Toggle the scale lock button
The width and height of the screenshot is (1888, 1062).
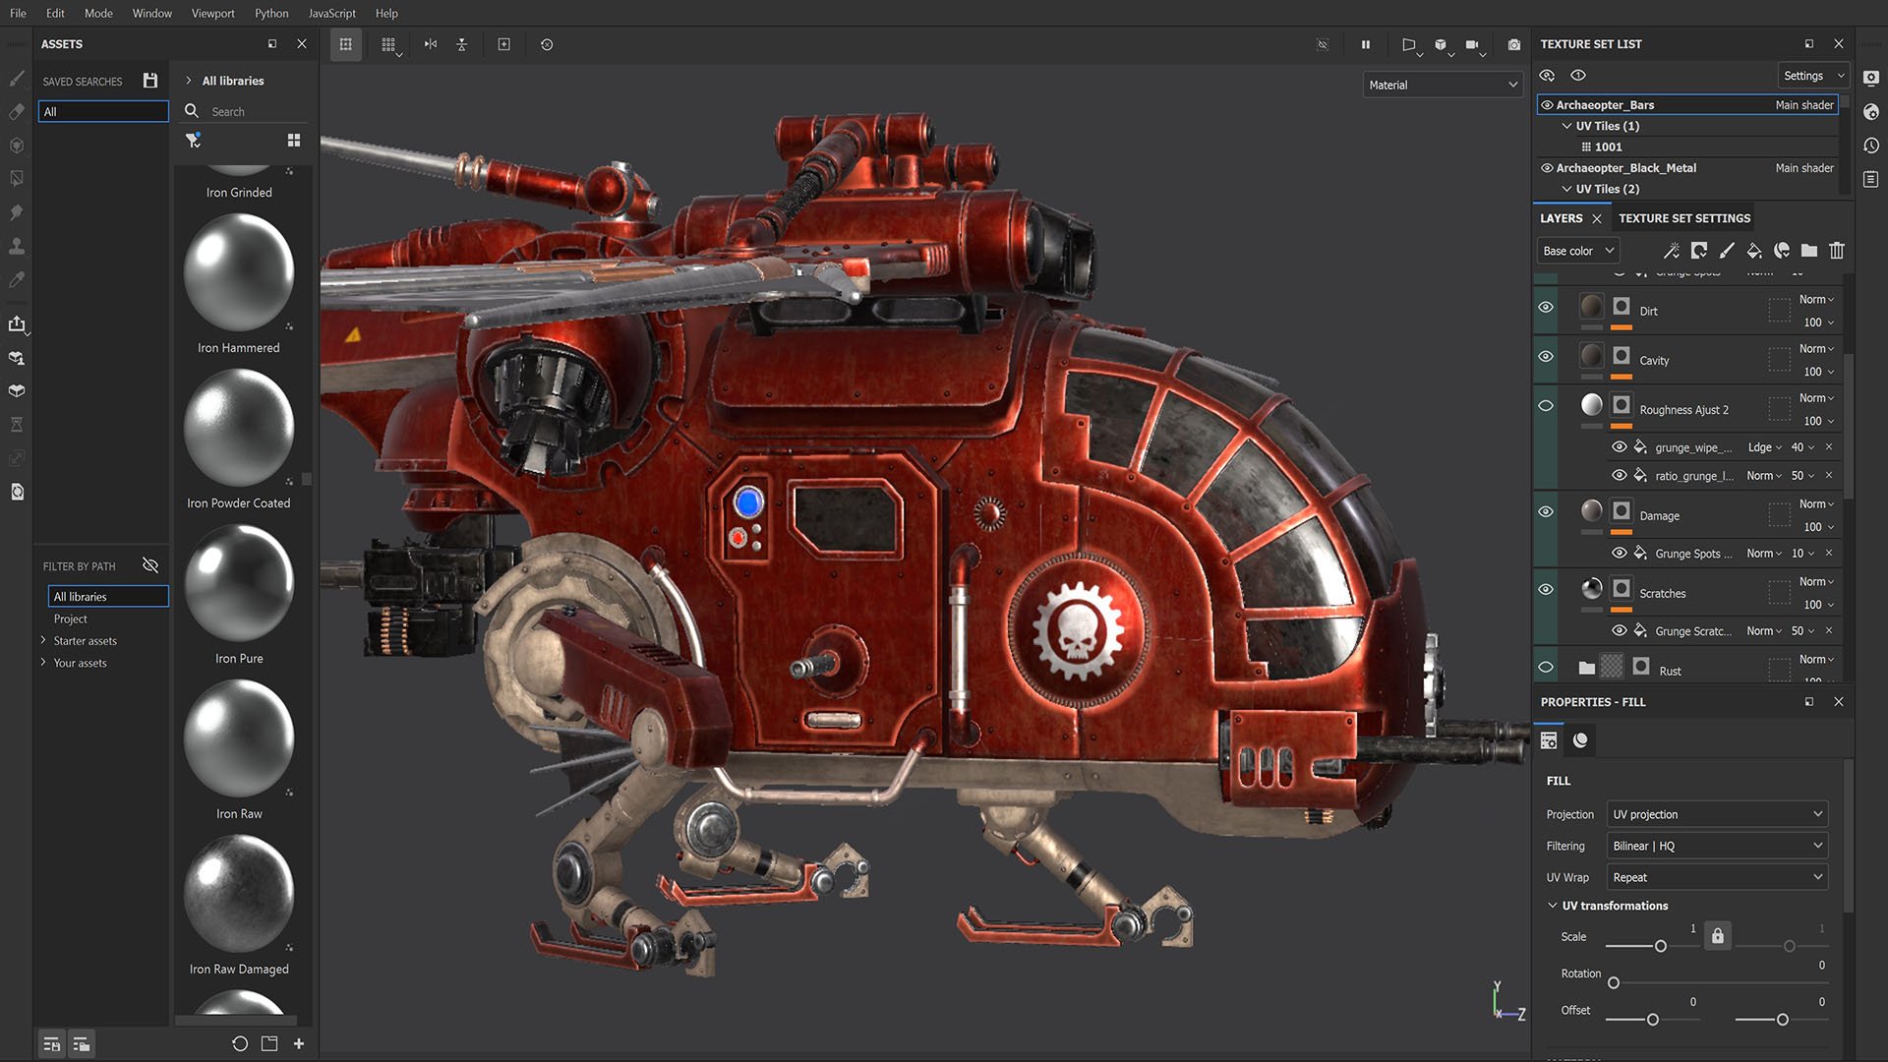[1717, 936]
